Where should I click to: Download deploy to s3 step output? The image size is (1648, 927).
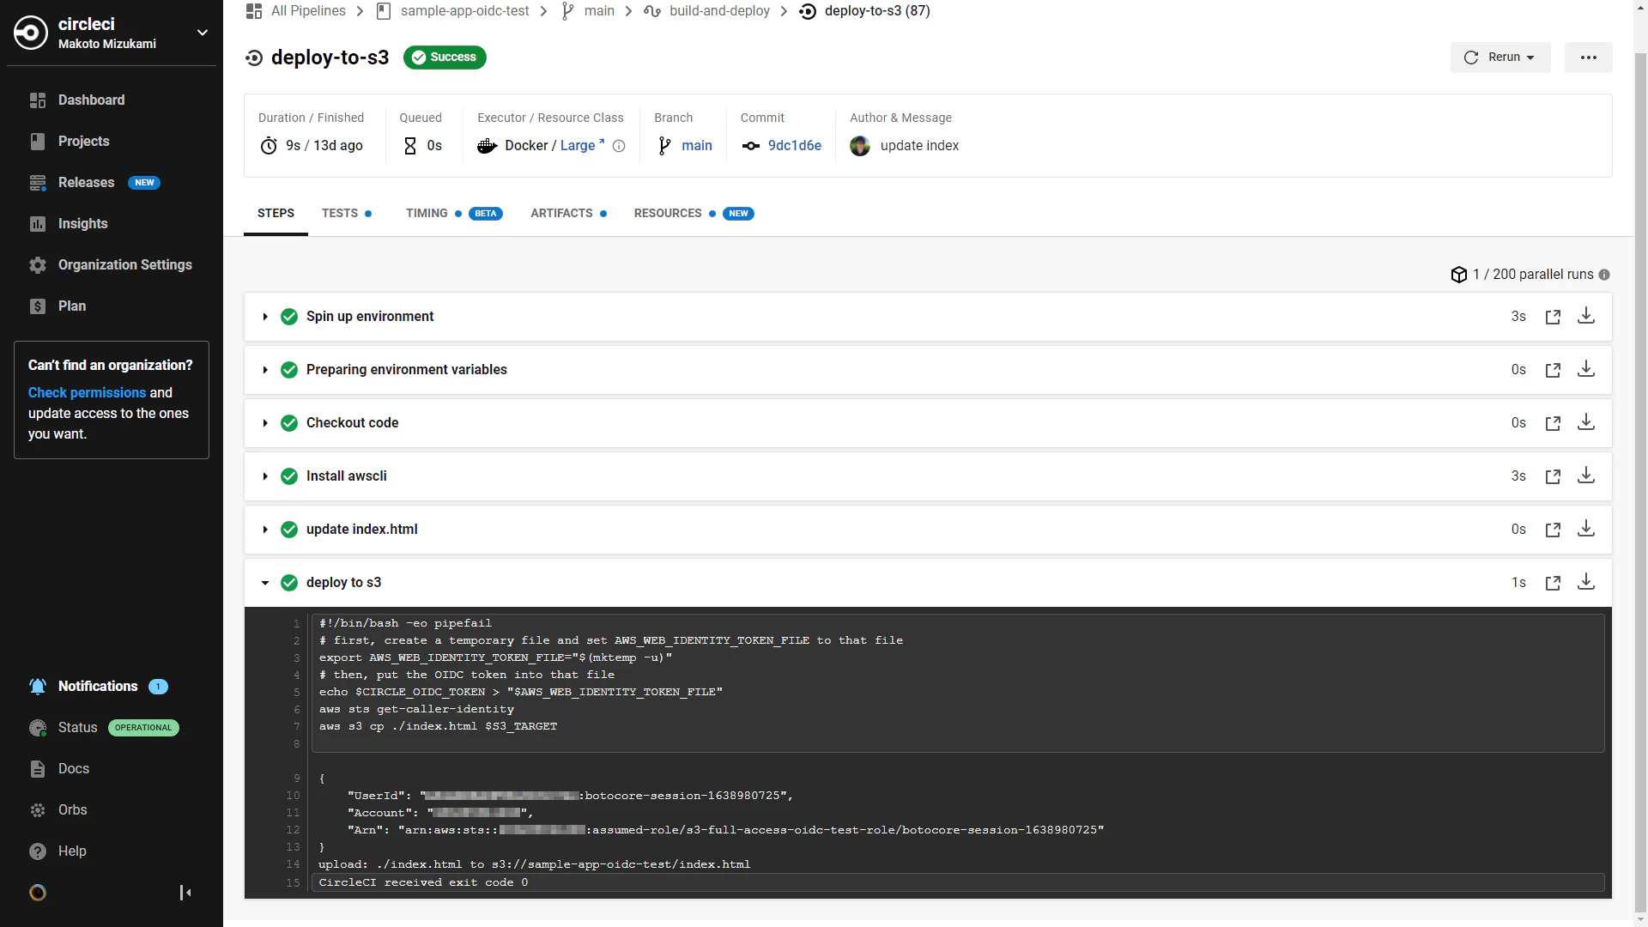point(1586,582)
